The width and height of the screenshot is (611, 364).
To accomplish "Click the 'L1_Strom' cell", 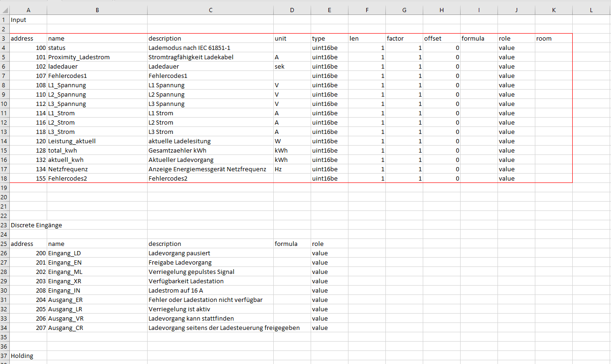I will click(x=97, y=113).
